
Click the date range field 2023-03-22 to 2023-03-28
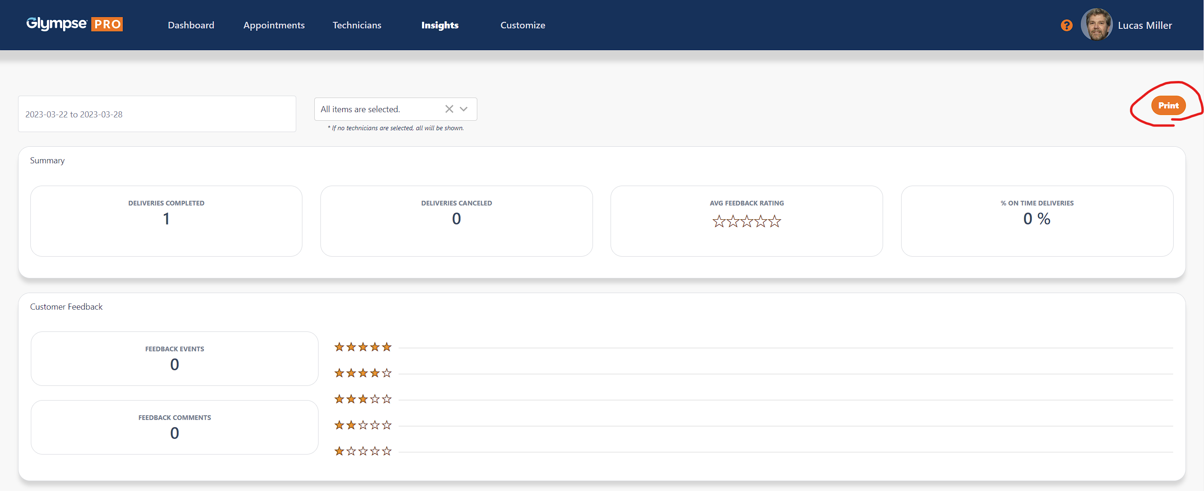pyautogui.click(x=157, y=114)
